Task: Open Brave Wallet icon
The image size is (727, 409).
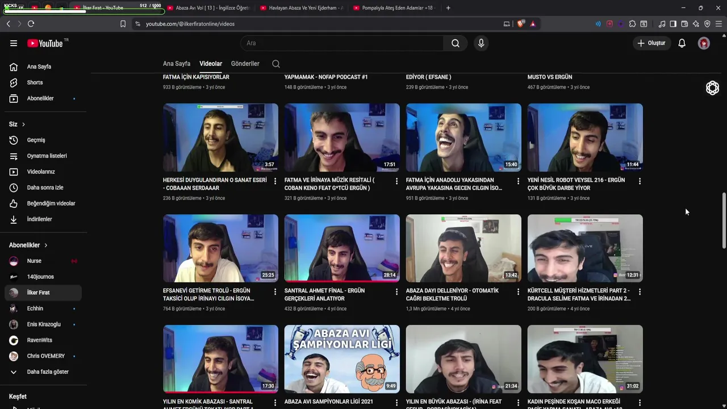Action: click(x=684, y=24)
